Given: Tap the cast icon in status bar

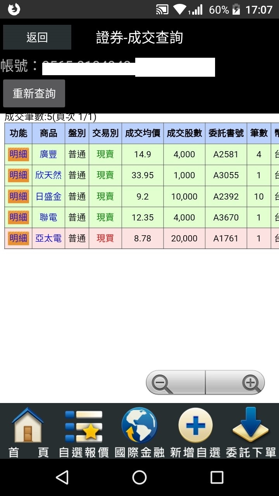Looking at the screenshot, I should tap(162, 9).
